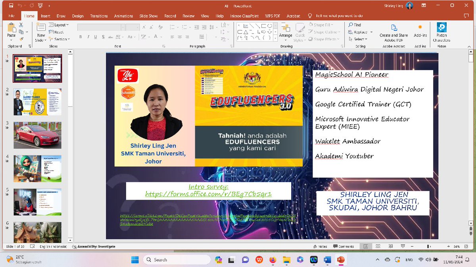Open the Transitions tab
The height and width of the screenshot is (267, 476).
point(99,16)
